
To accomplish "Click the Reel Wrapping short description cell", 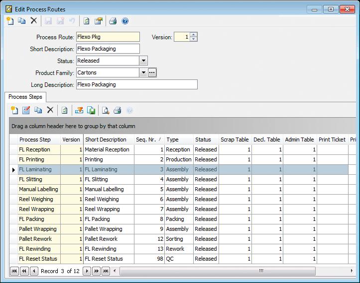I will pos(109,209).
